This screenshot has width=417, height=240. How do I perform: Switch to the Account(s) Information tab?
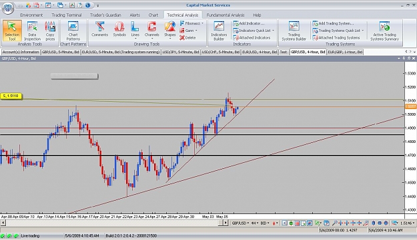point(21,52)
